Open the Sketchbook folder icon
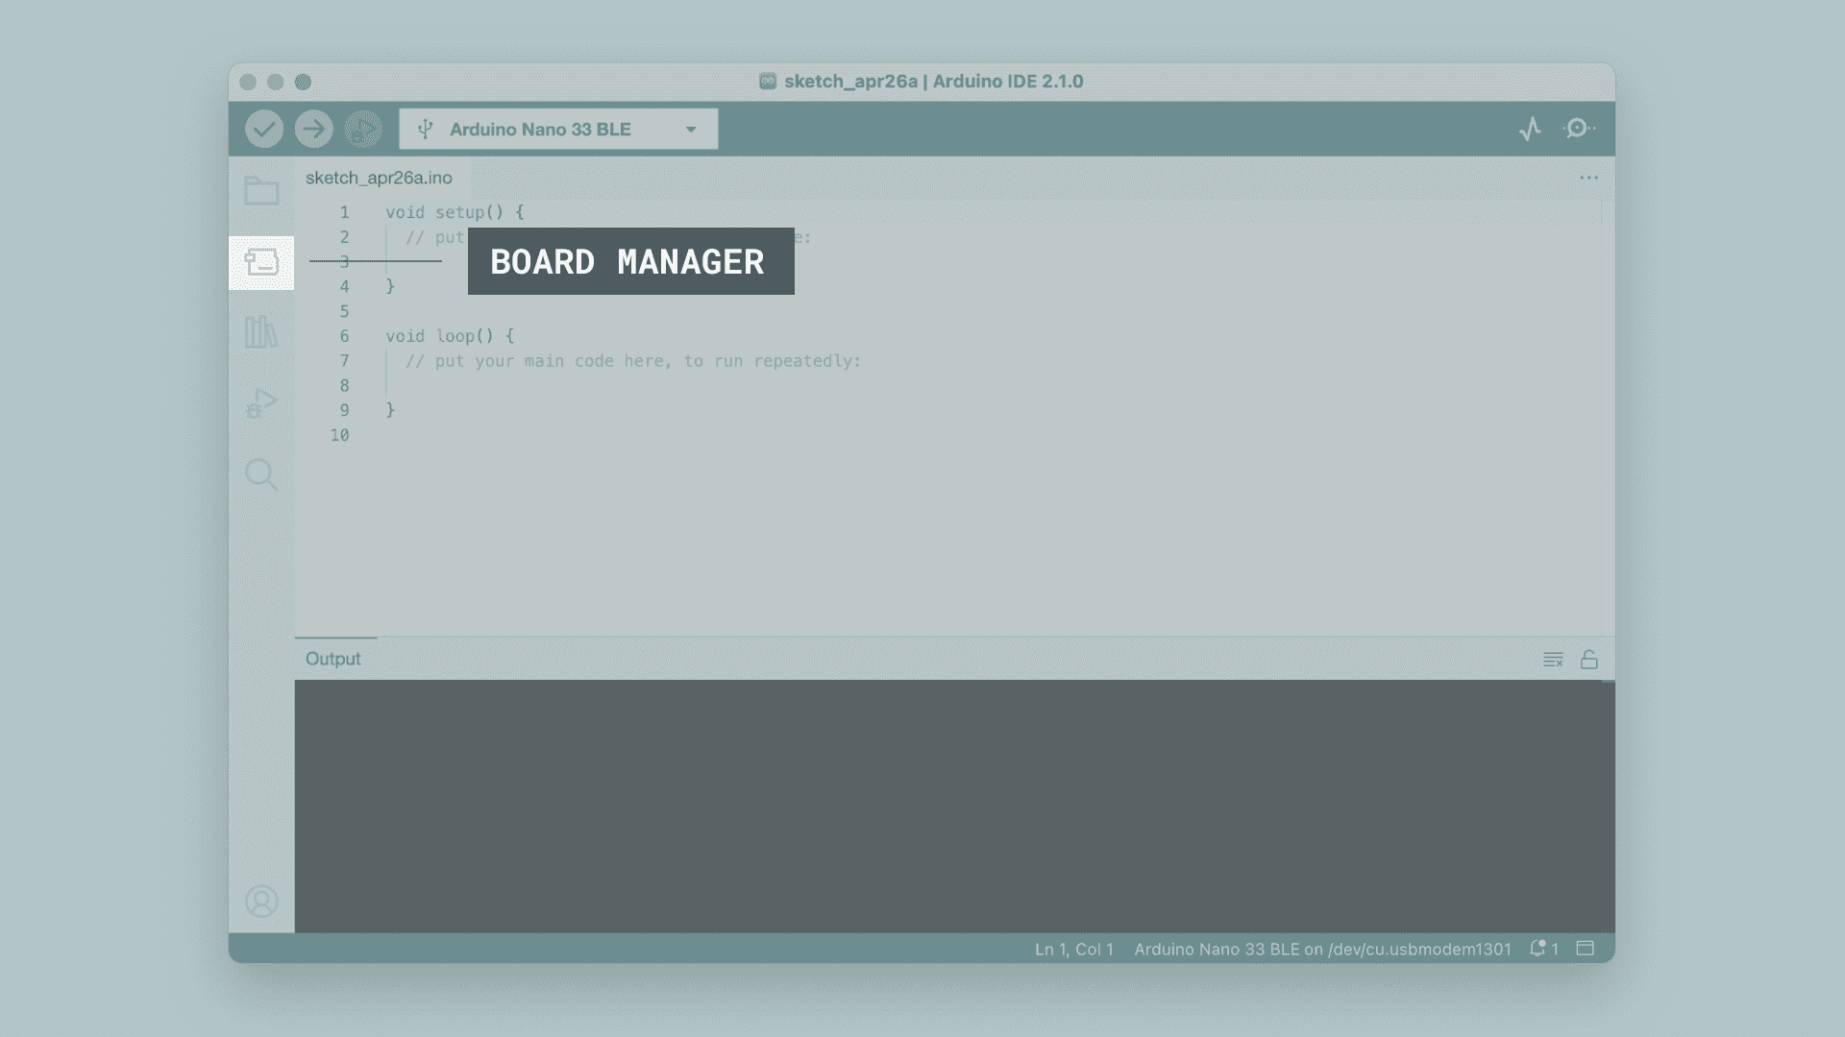Viewport: 1845px width, 1037px height. pos(261,191)
